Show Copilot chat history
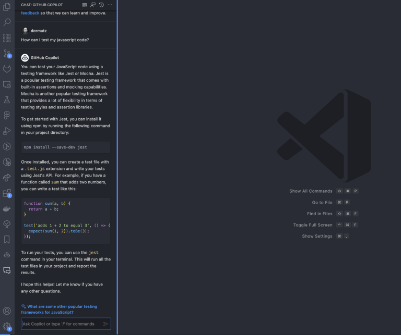This screenshot has width=401, height=335. [x=101, y=5]
